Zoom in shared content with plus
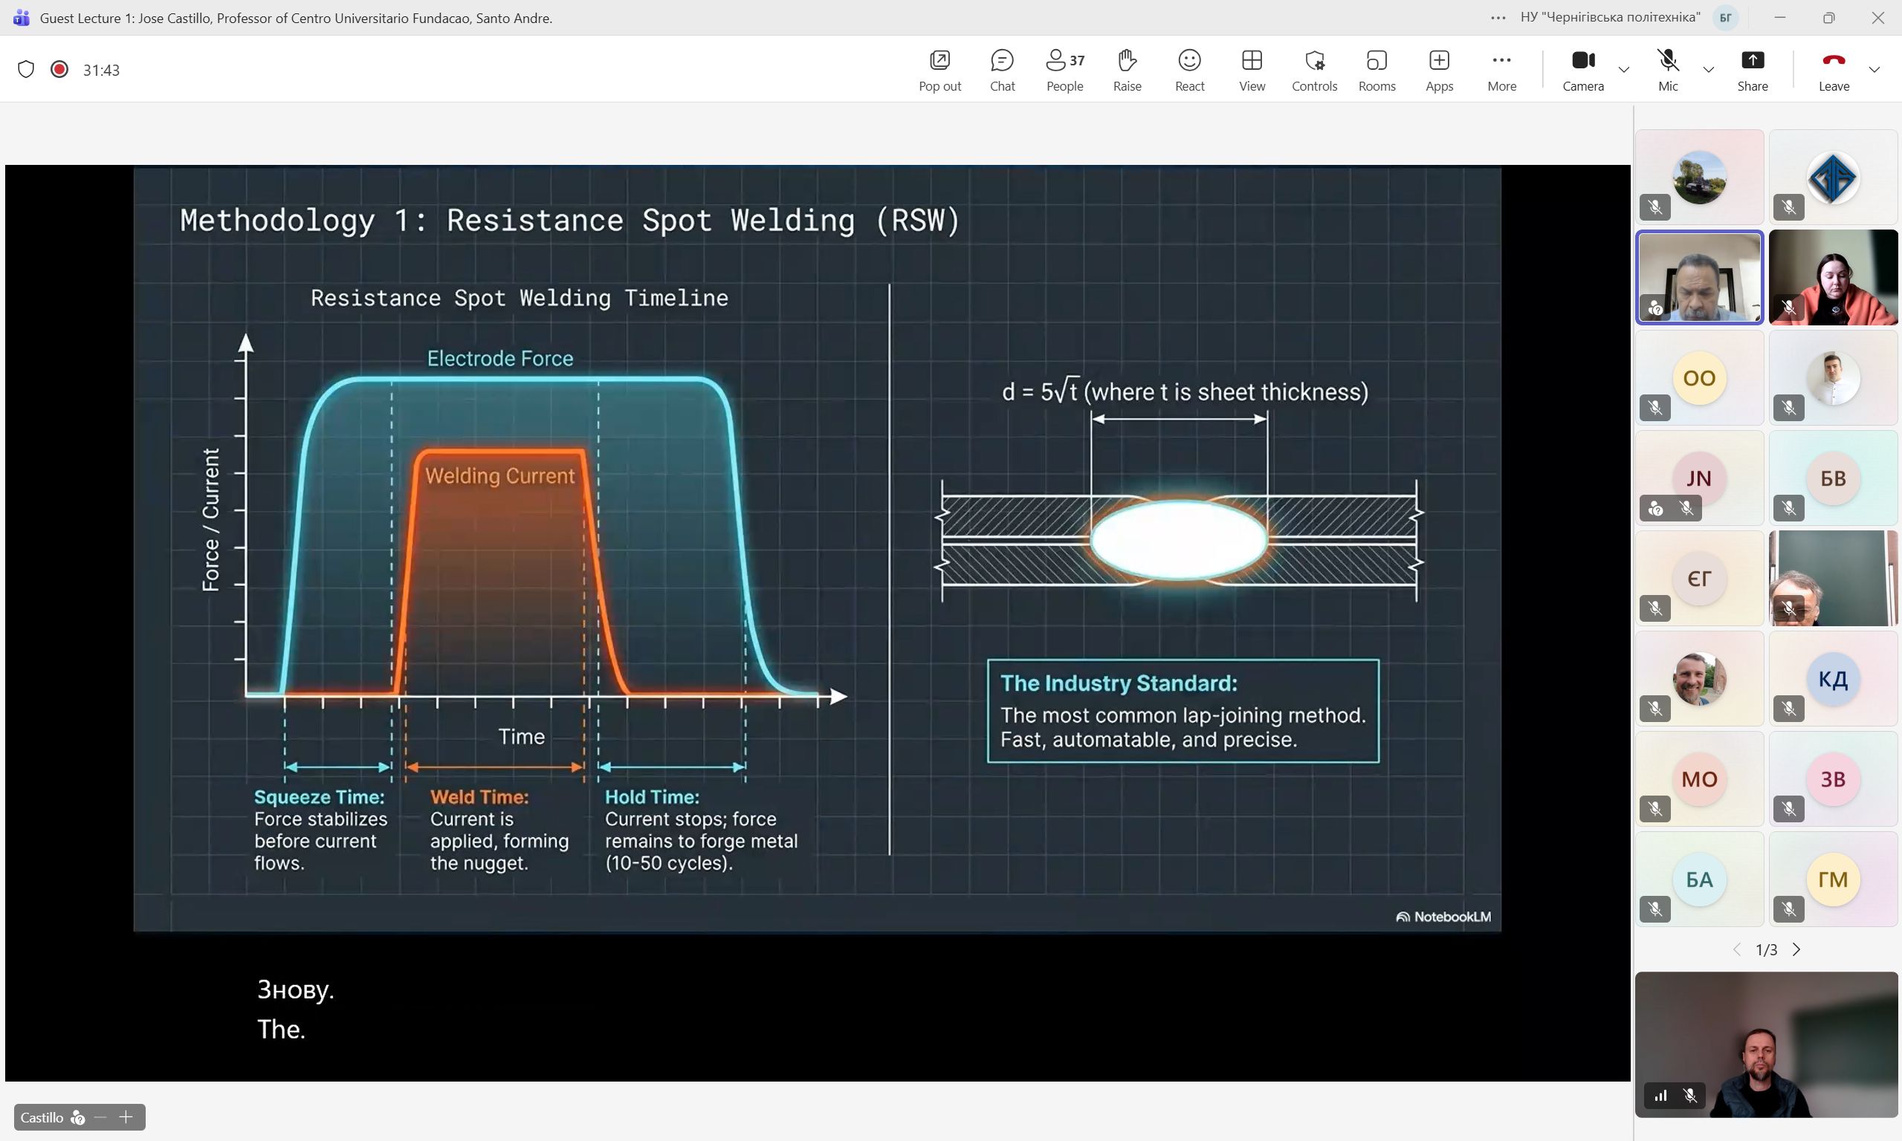The image size is (1902, 1141). click(126, 1117)
